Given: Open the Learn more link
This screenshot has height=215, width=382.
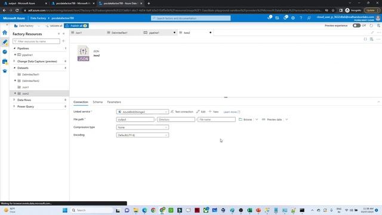Looking at the screenshot, I should pyautogui.click(x=232, y=112).
